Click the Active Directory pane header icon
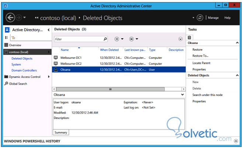 7,30
